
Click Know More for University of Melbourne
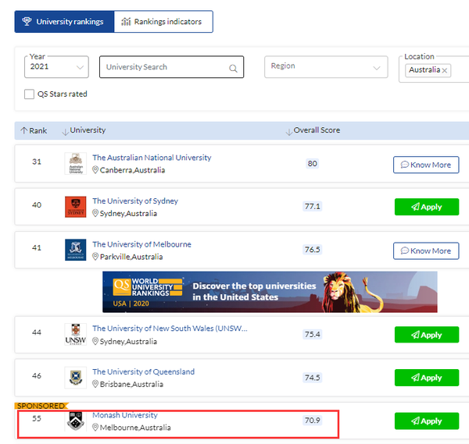pos(426,250)
